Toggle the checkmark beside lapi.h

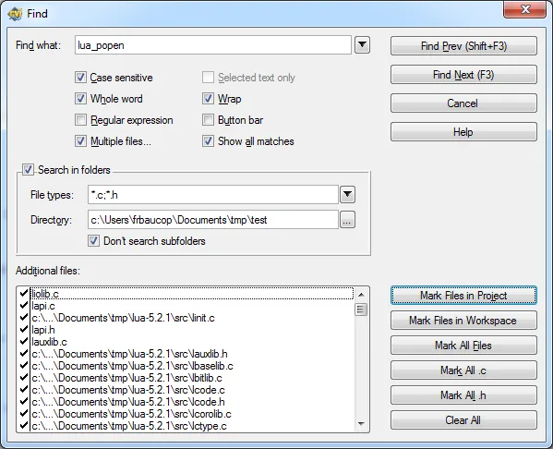24,329
